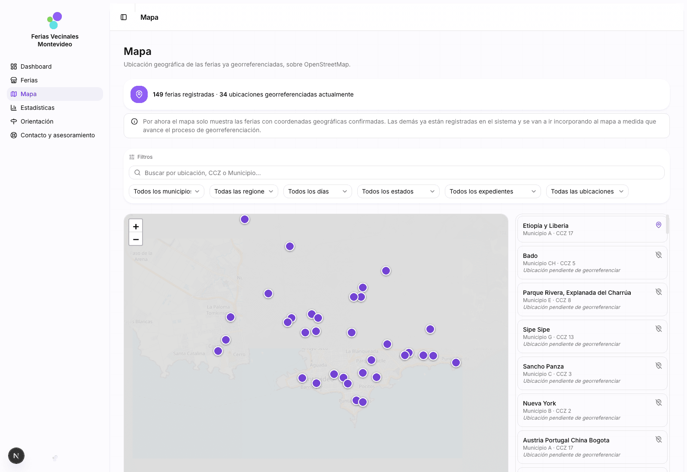
Task: Click the large Mapa page heading
Action: pyautogui.click(x=137, y=51)
